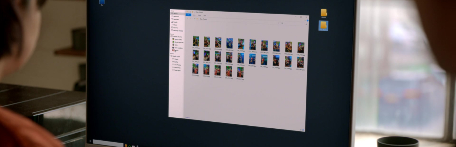
Task: Switch to the Home ribbon tab
Action: pos(194,15)
